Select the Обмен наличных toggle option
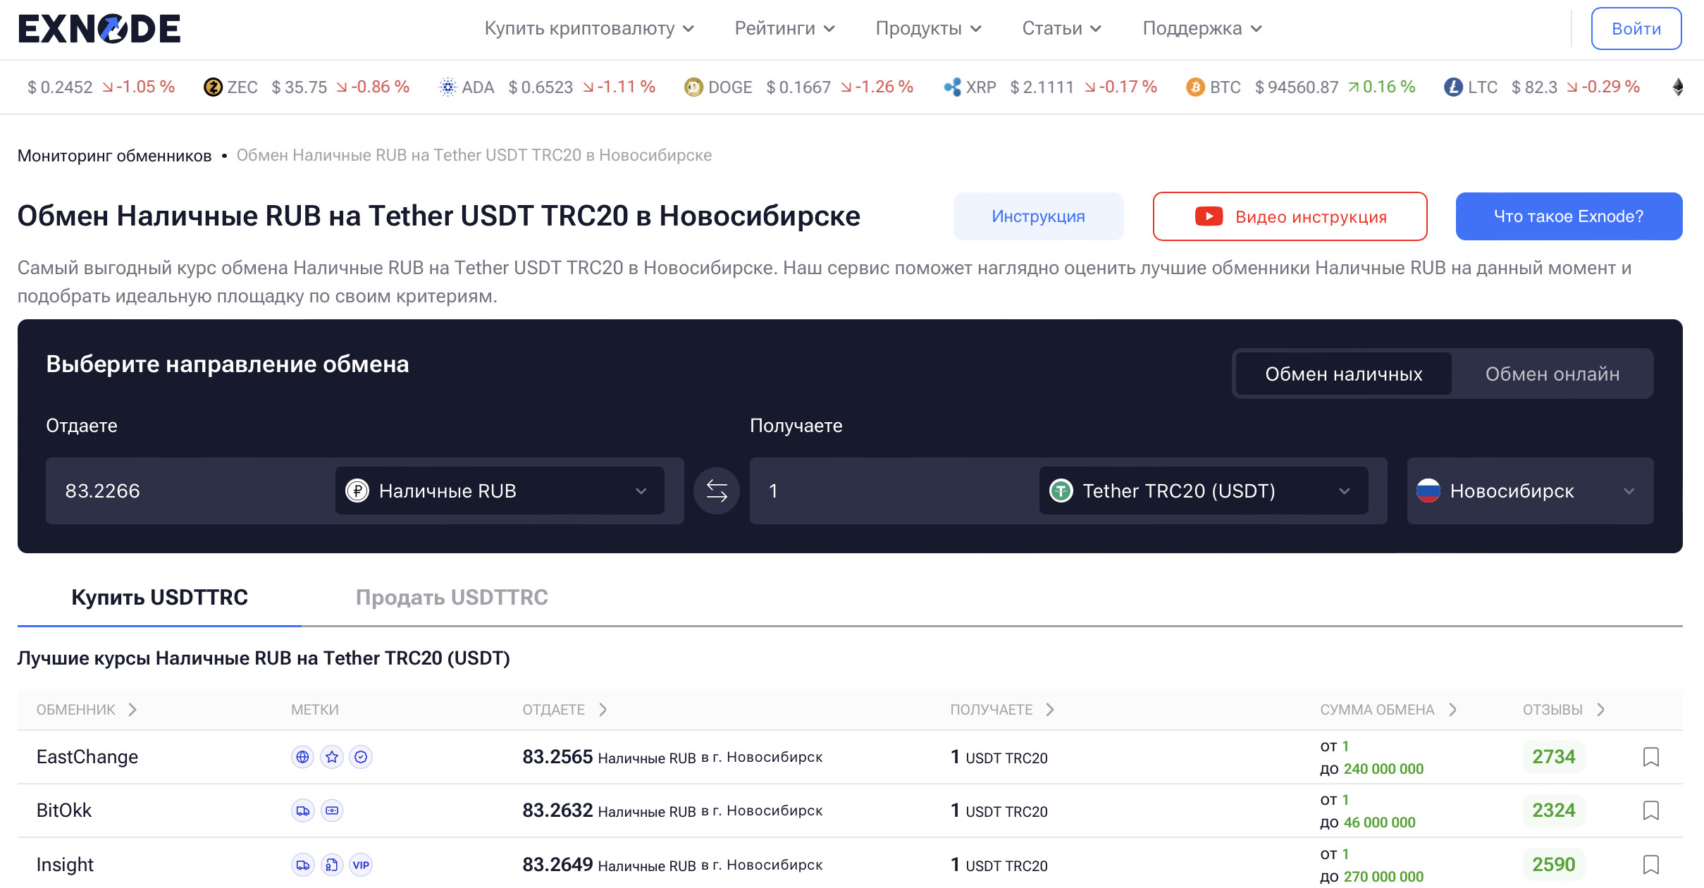The height and width of the screenshot is (888, 1704). (x=1343, y=374)
